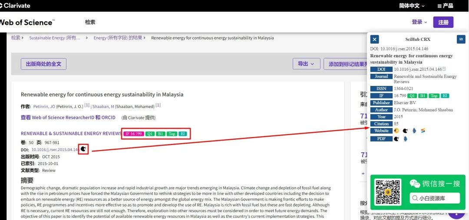
Task: Select the Journal label in SciHub CRX
Action: click(x=381, y=76)
